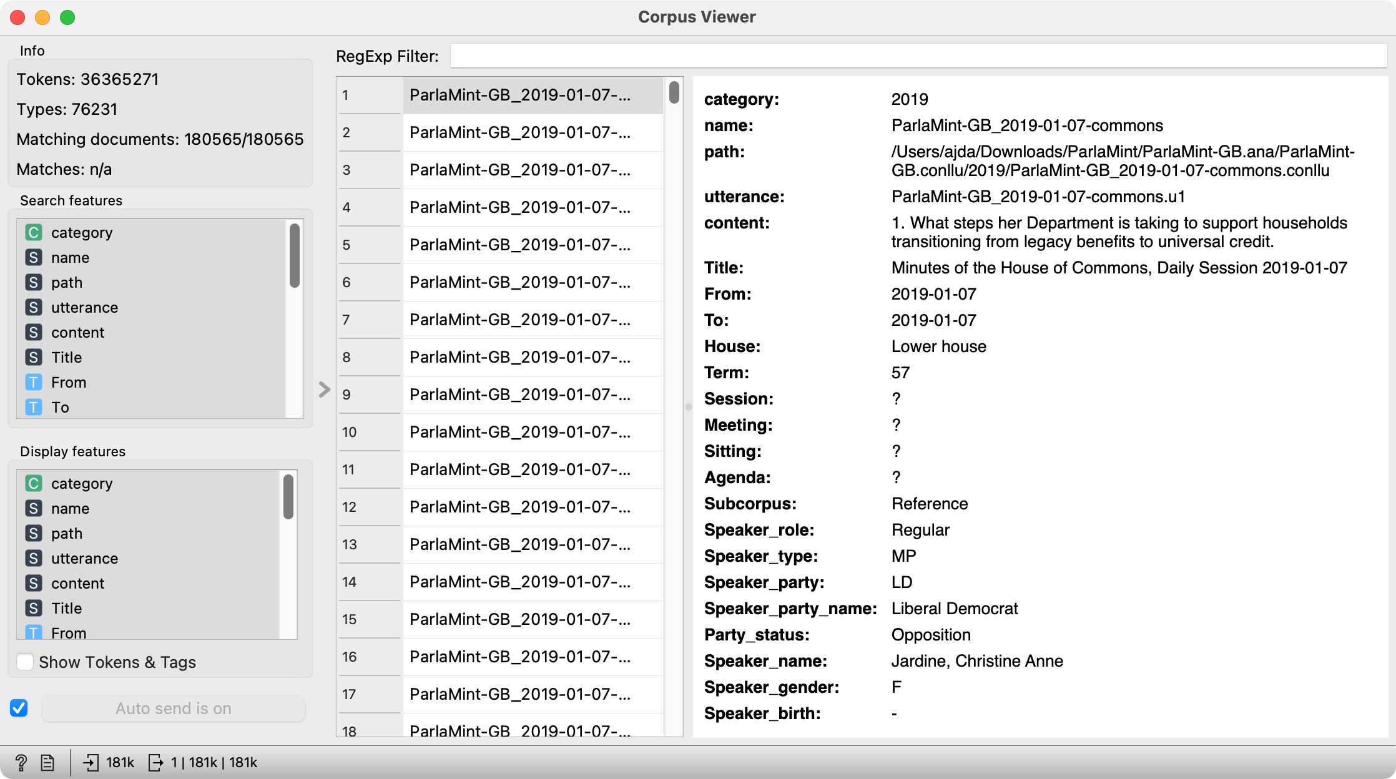Click the first ParlaMint-GB document entry

click(519, 95)
